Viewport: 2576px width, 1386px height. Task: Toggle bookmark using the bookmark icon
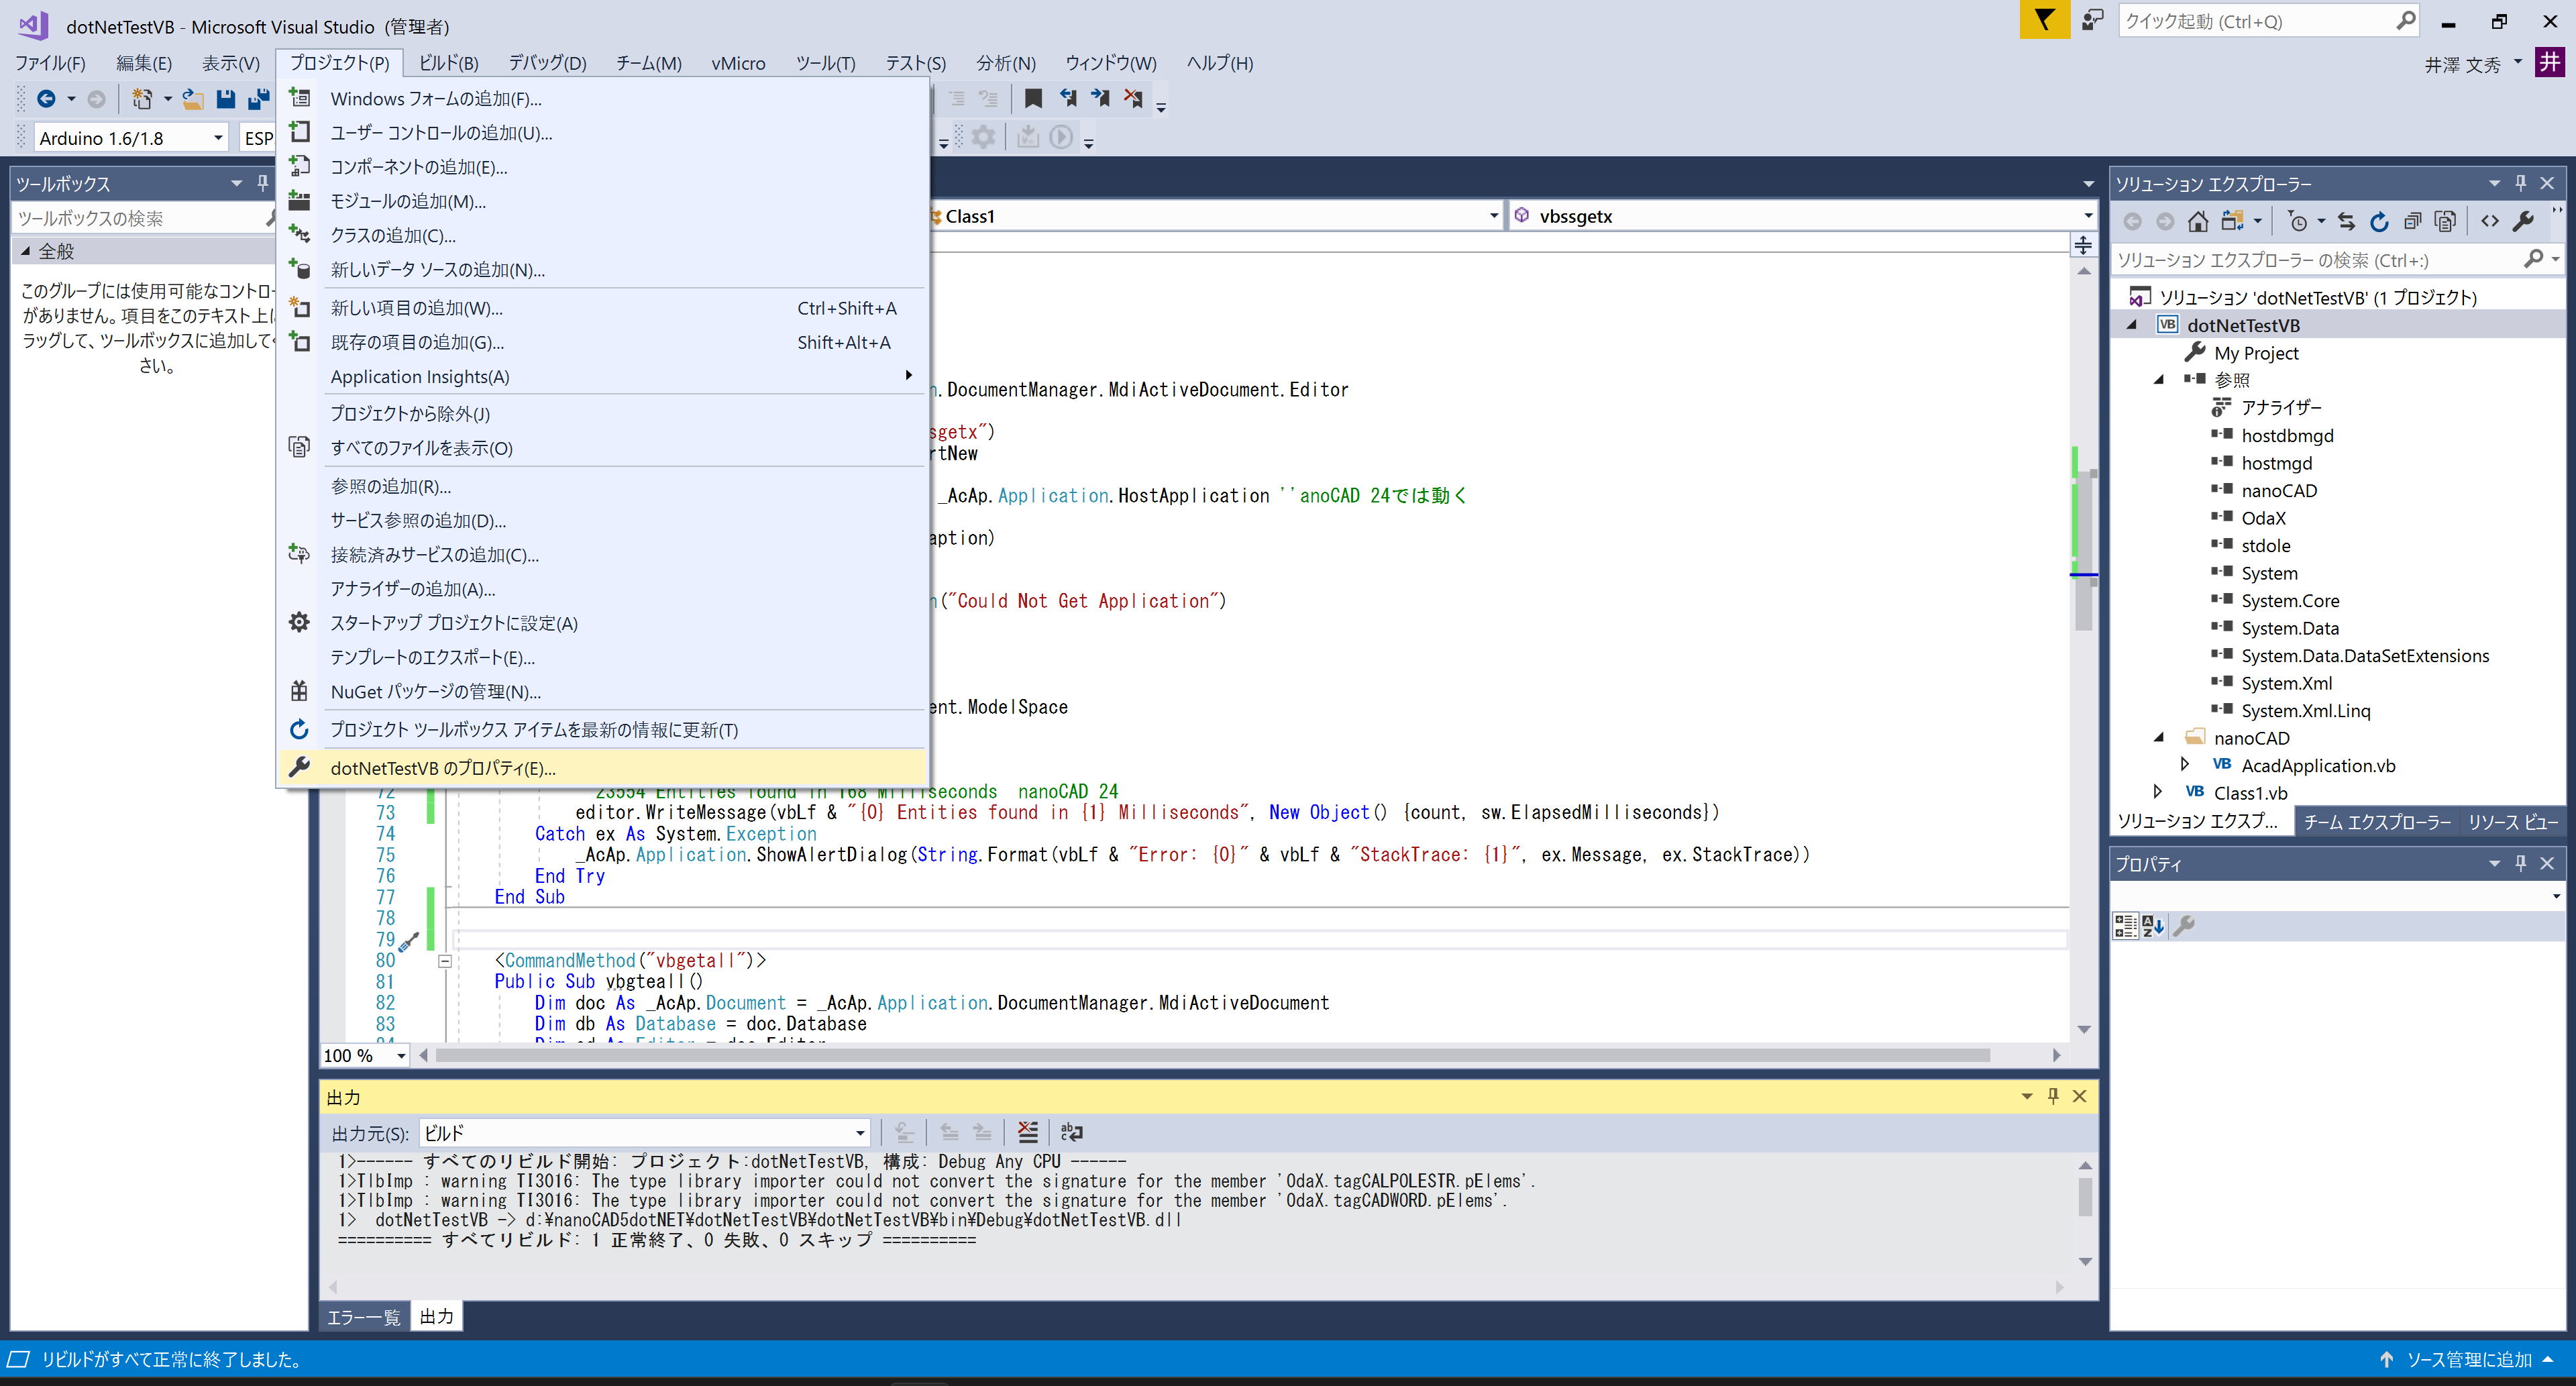click(1033, 98)
